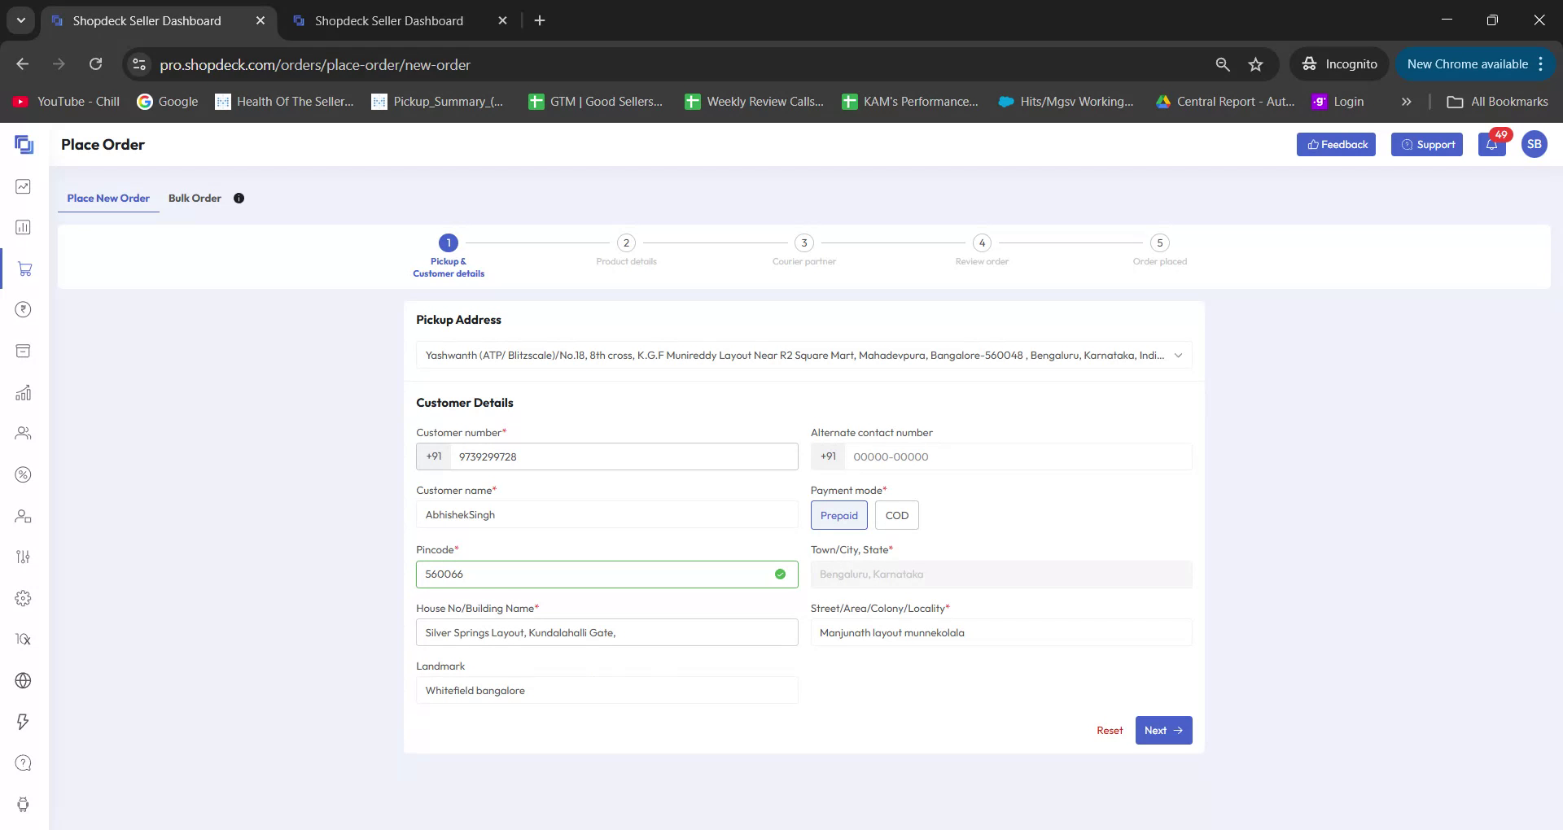
Task: Expand the Pickup Address dropdown
Action: click(1178, 355)
